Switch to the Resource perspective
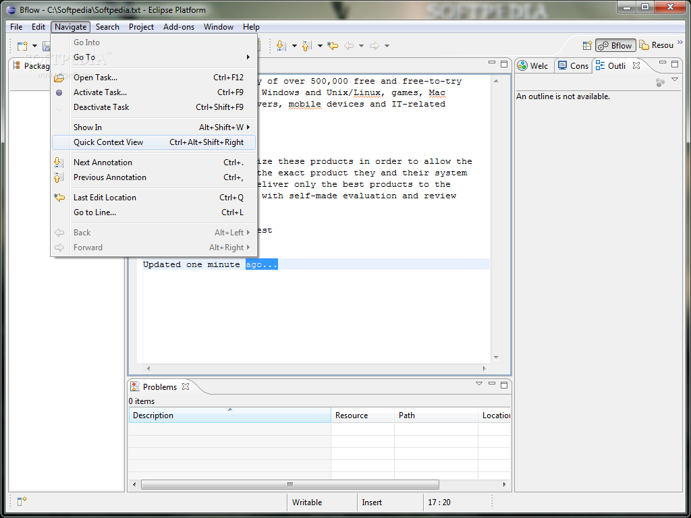Viewport: 691px width, 518px height. coord(657,45)
